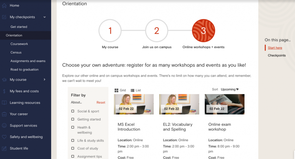Enable the Getting started filter checkbox
Image resolution: width=295 pixels, height=159 pixels.
click(73, 119)
